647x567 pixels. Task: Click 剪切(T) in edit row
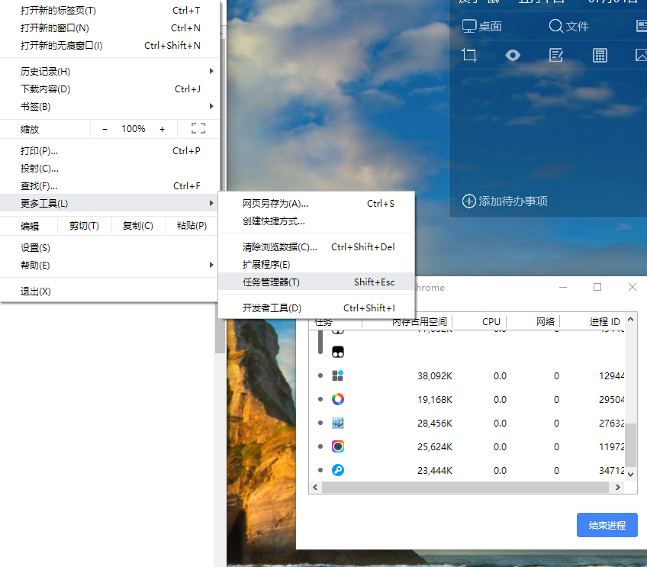click(84, 226)
